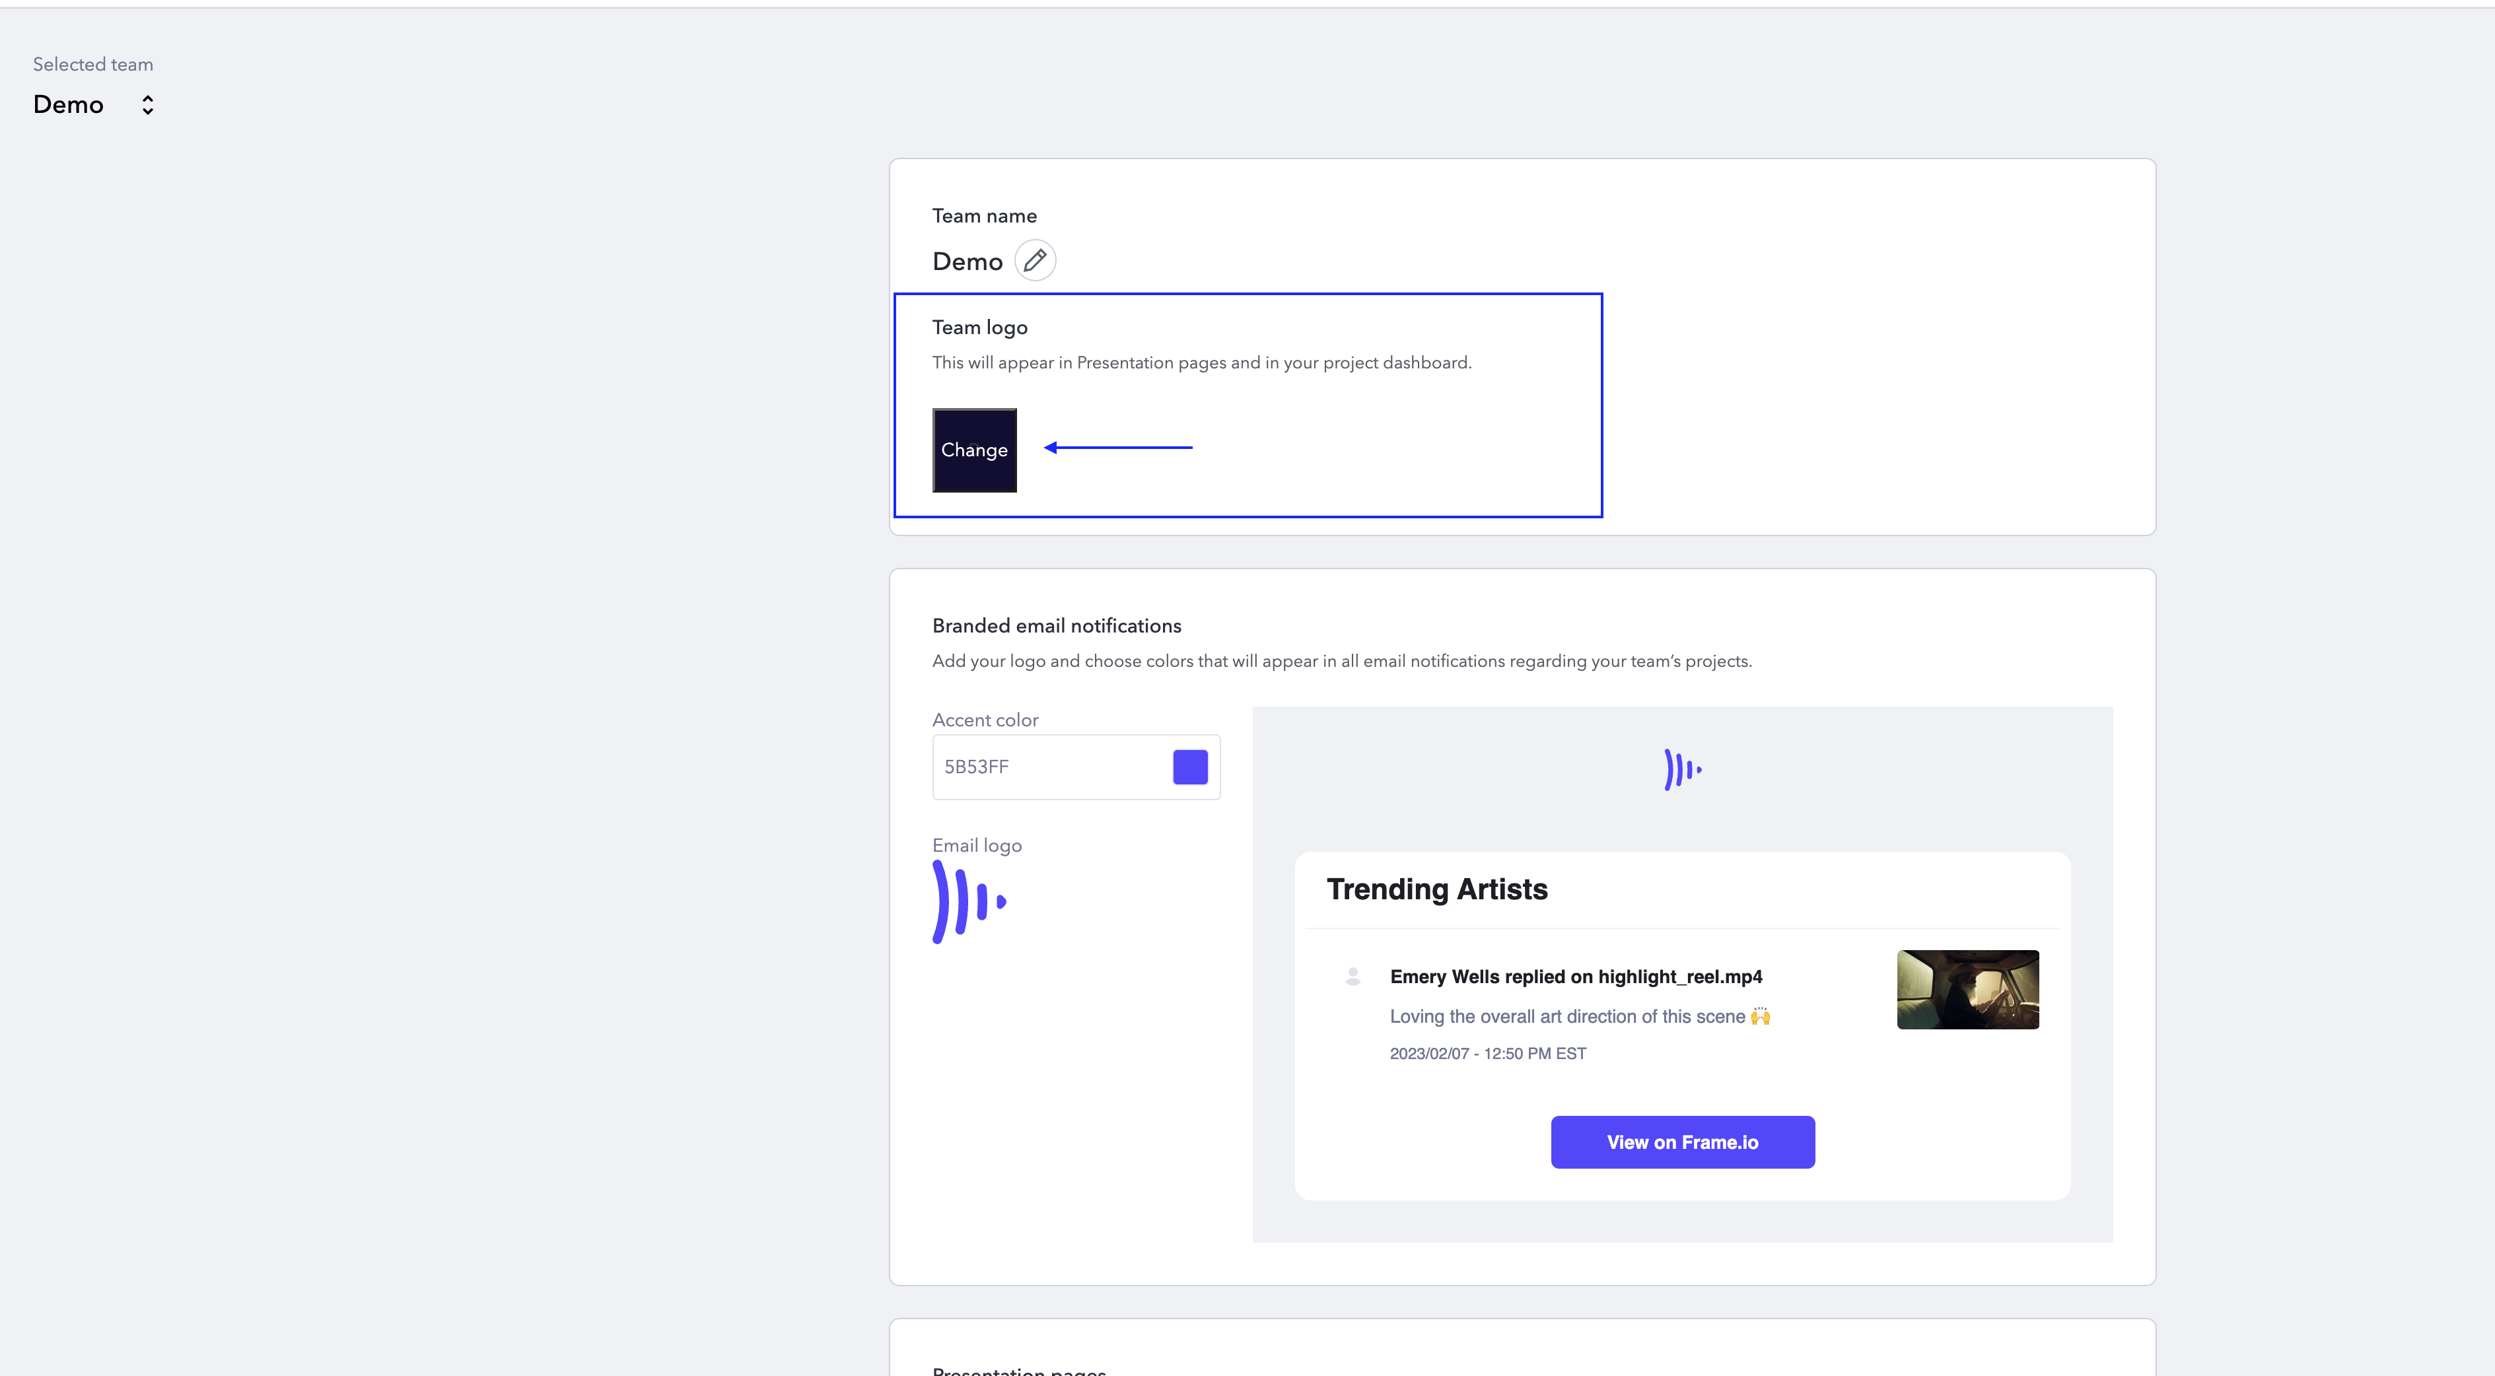Image resolution: width=2495 pixels, height=1376 pixels.
Task: Click inside the 5B53FF accent color field
Action: tap(1046, 766)
